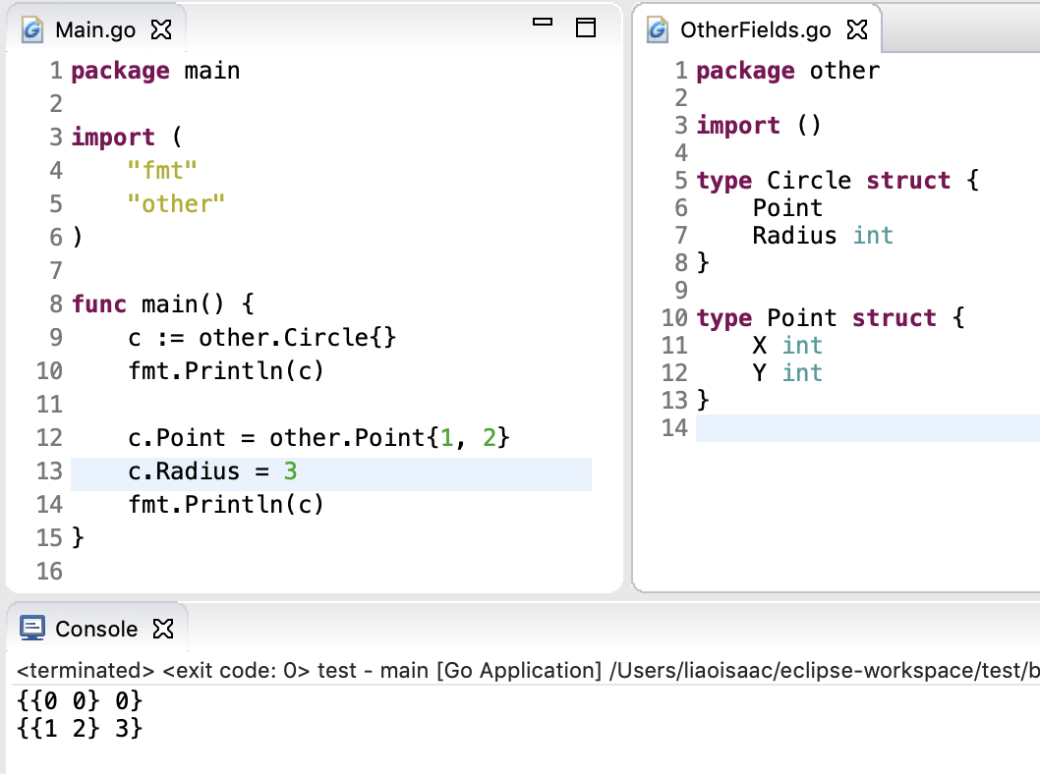Click the "other" import string in Main.go
1040x774 pixels.
coord(176,204)
